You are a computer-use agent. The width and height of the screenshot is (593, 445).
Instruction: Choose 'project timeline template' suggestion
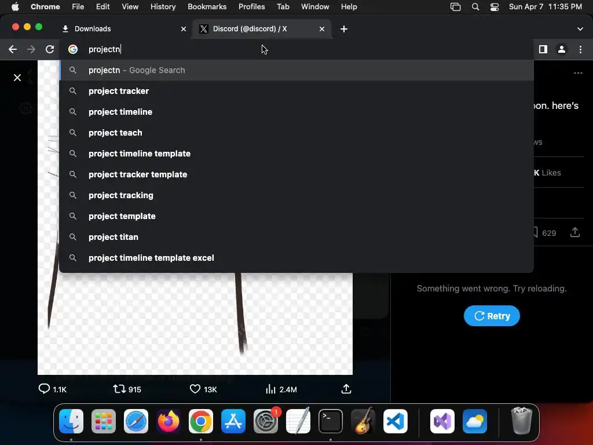pos(297,153)
